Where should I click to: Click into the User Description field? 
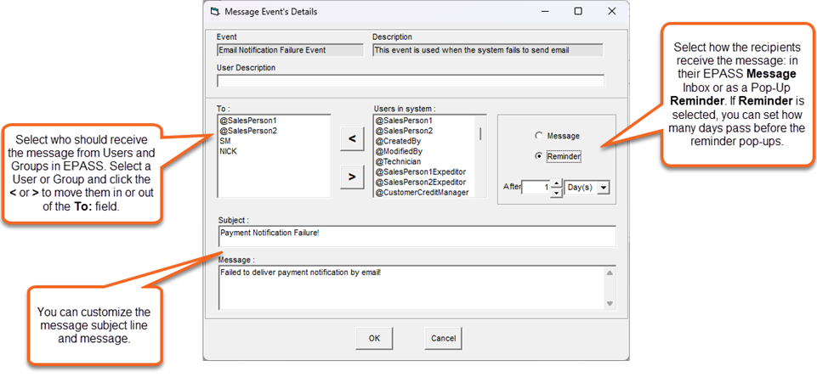coord(411,82)
